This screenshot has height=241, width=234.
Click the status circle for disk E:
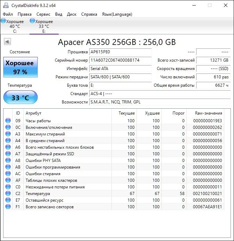(x=32, y=21)
